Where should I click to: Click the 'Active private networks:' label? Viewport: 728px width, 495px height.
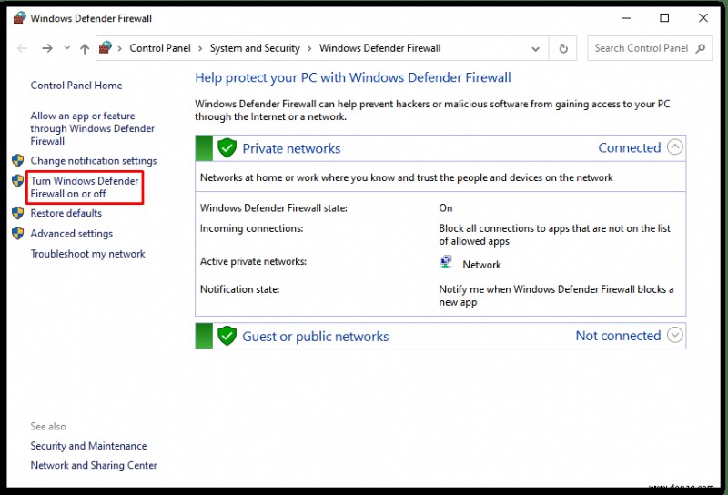pos(253,261)
